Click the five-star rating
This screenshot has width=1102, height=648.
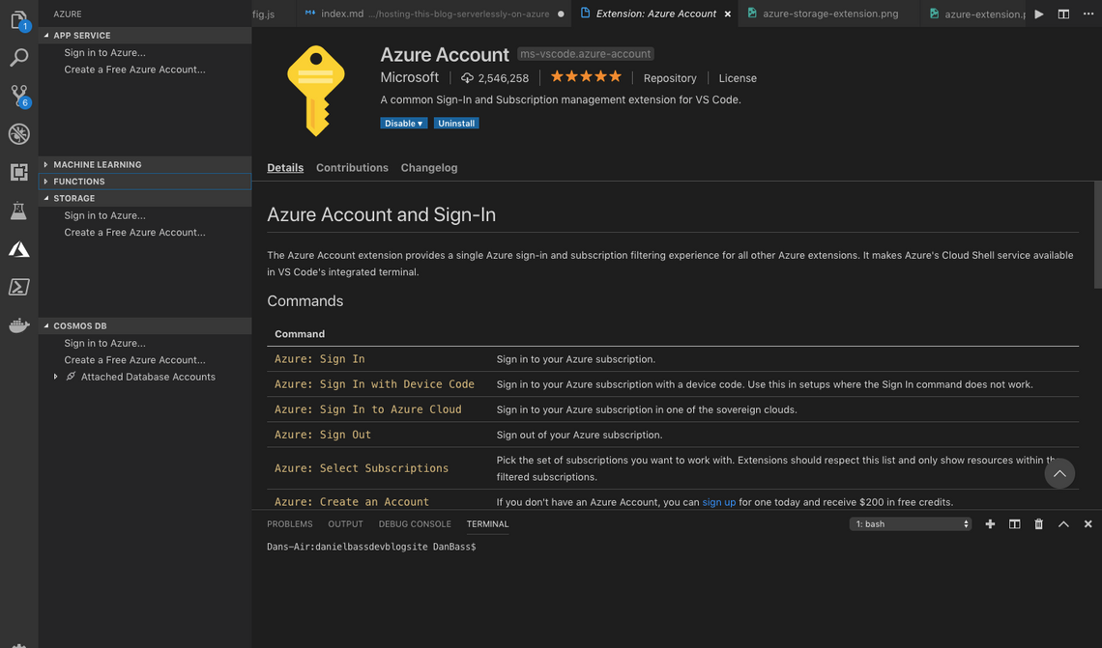pos(586,76)
